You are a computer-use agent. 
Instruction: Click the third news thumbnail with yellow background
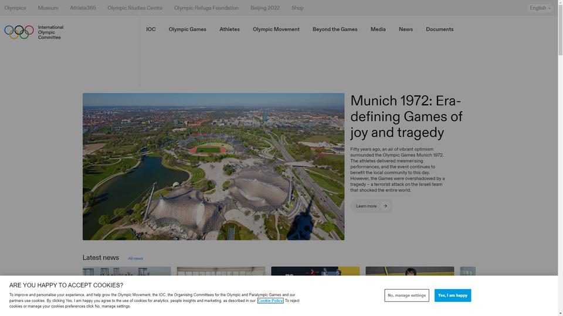(x=316, y=271)
